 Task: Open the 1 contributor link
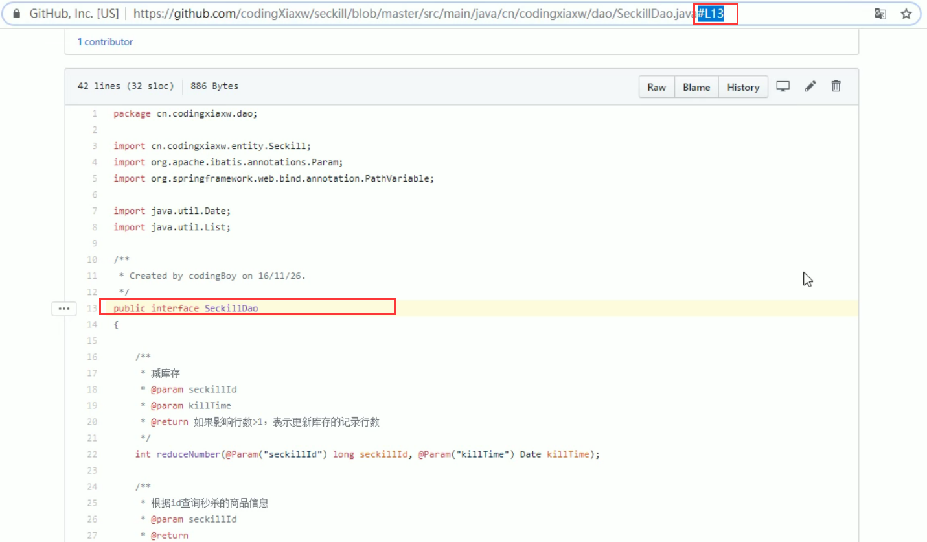105,41
